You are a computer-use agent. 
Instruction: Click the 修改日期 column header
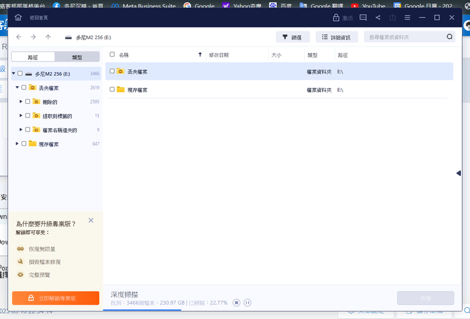pos(219,55)
